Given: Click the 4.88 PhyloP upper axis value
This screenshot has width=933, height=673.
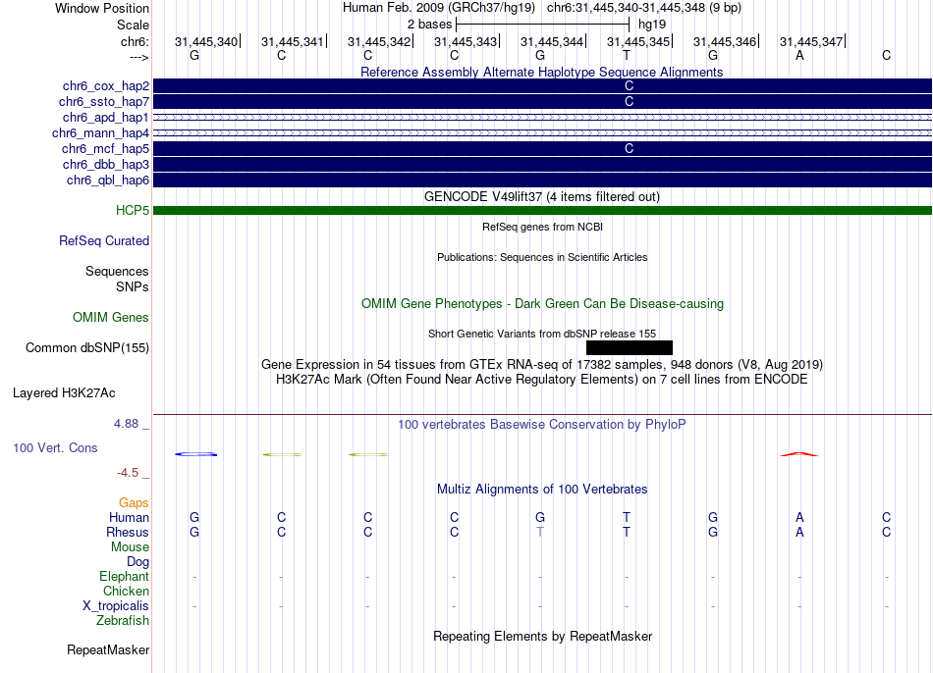Looking at the screenshot, I should pyautogui.click(x=126, y=424).
